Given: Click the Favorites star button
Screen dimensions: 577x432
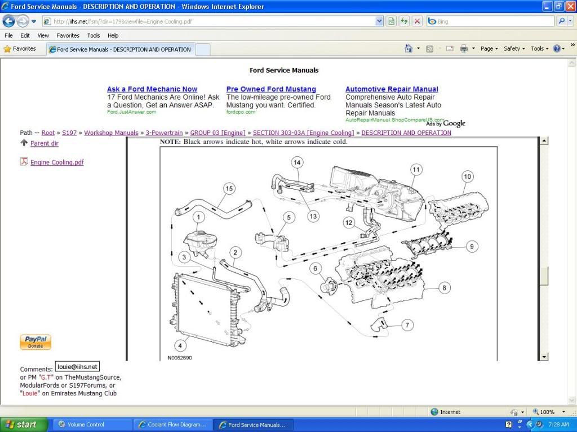Looking at the screenshot, I should (20, 48).
